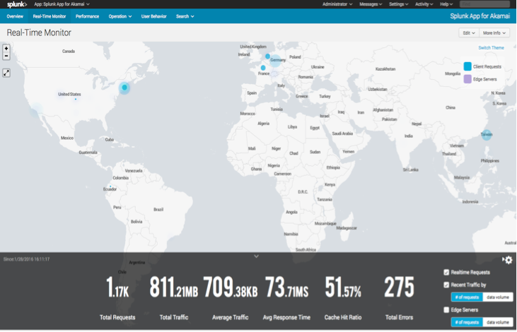517x332 pixels.
Task: Click the 'United States' map label
Action: [69, 94]
